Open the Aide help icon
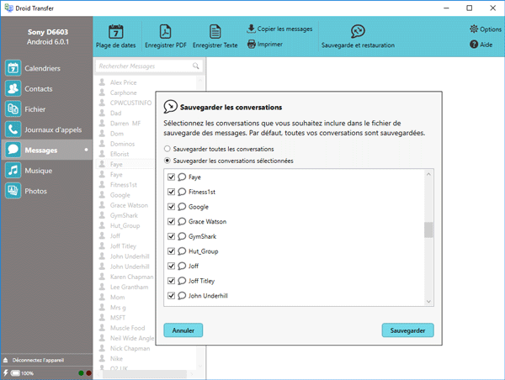 [474, 44]
